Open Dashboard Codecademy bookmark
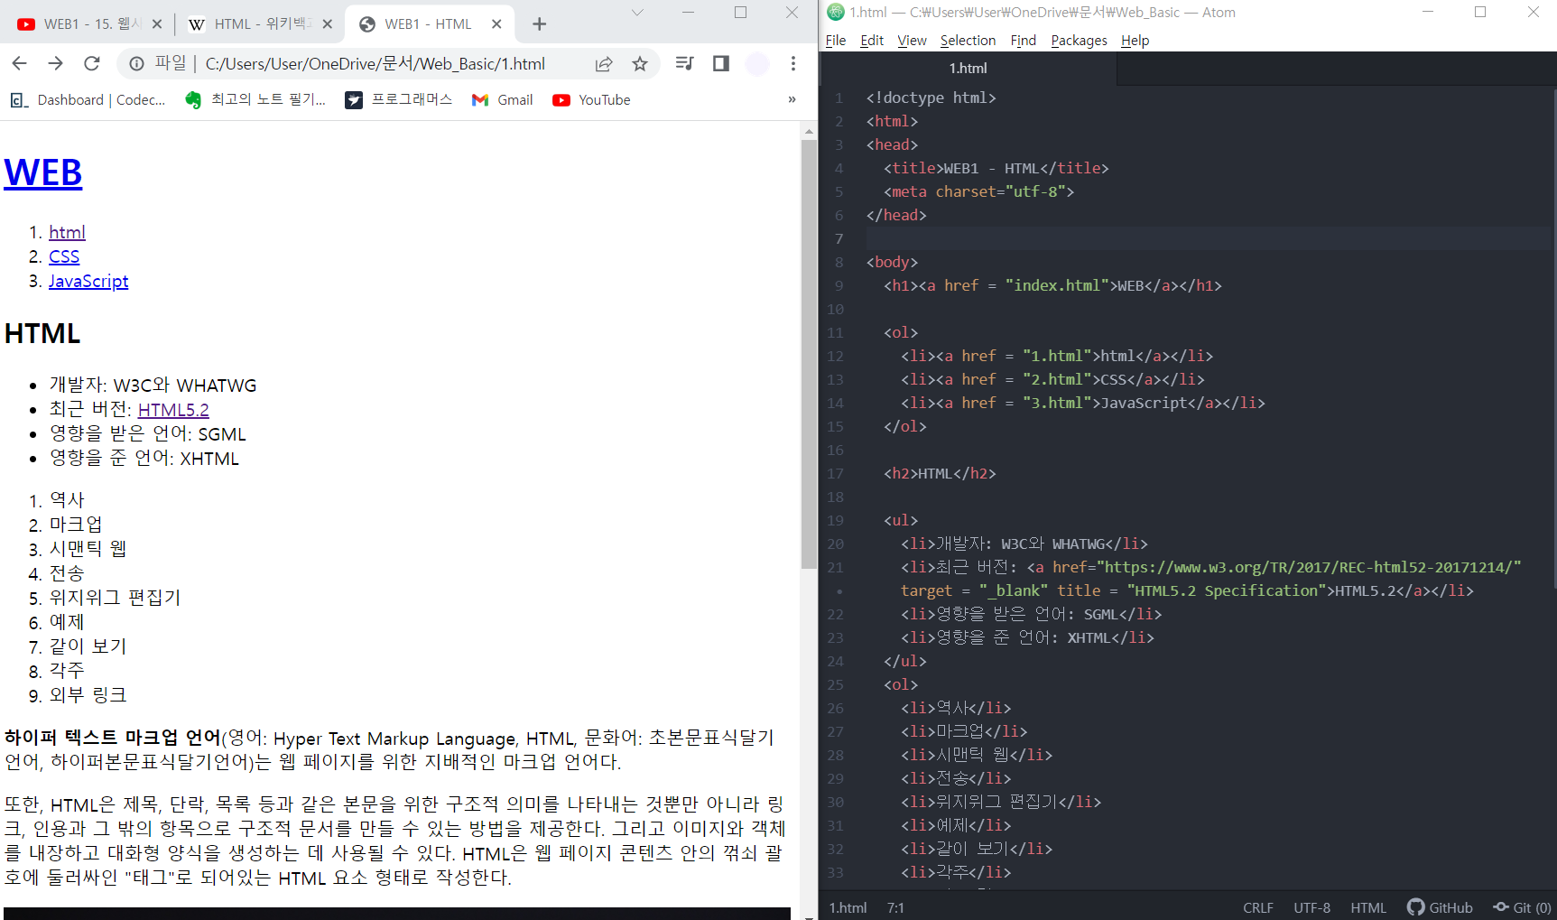Screen dimensions: 1557x920 point(88,100)
